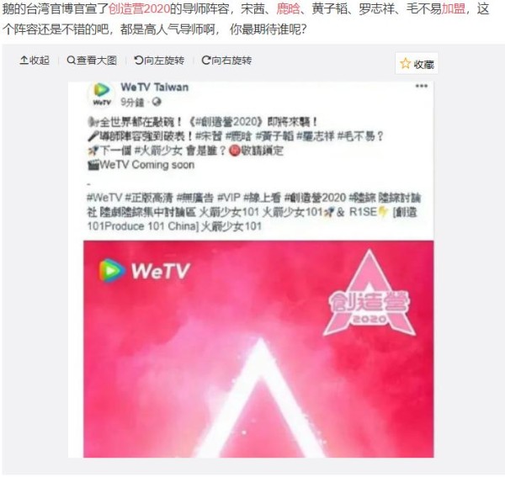This screenshot has width=505, height=477.
Task: Click the 加盟 highlighted link
Action: pyautogui.click(x=454, y=9)
